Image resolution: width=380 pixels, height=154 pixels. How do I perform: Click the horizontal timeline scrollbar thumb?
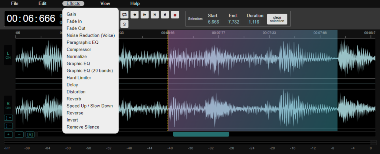coord(201,134)
